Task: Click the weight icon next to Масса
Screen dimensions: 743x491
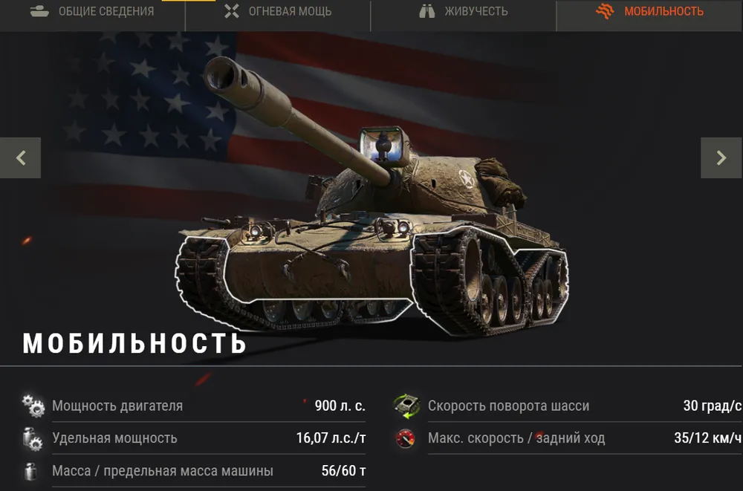Action: (30, 472)
